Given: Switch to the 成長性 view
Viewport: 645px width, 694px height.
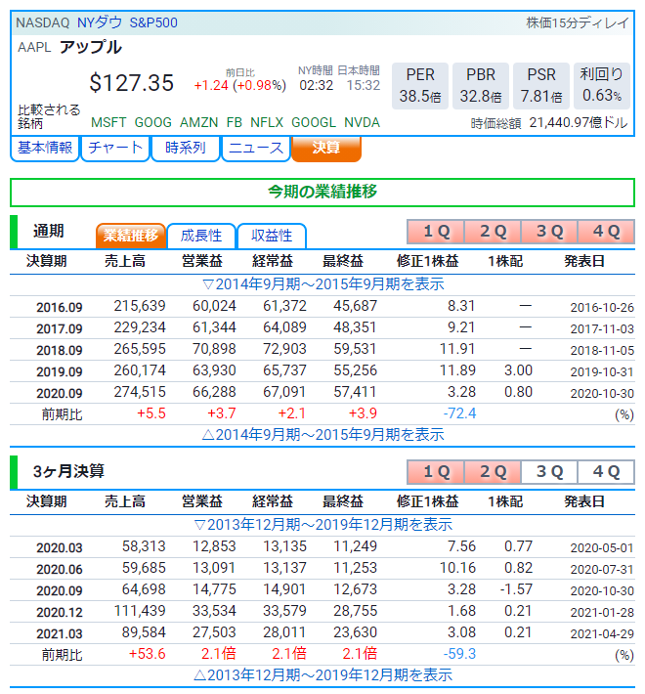Looking at the screenshot, I should click(201, 236).
